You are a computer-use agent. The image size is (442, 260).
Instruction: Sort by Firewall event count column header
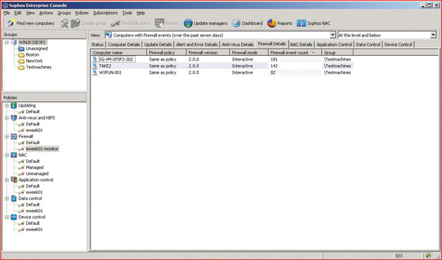point(295,52)
